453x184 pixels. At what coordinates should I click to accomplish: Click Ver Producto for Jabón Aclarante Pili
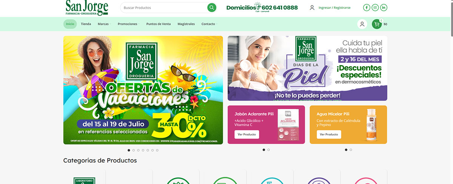247,134
